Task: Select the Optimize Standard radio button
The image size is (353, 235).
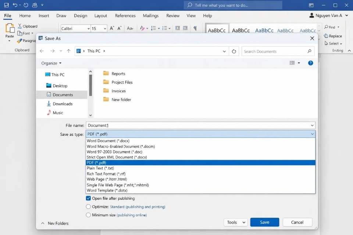Action: tap(88, 207)
